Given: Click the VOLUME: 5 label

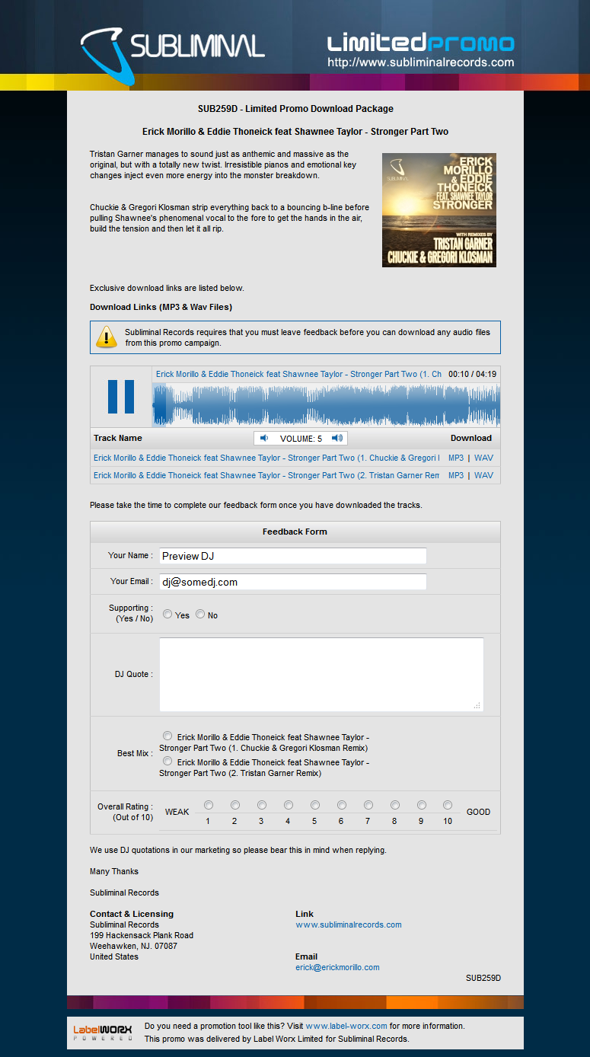Looking at the screenshot, I should click(301, 439).
